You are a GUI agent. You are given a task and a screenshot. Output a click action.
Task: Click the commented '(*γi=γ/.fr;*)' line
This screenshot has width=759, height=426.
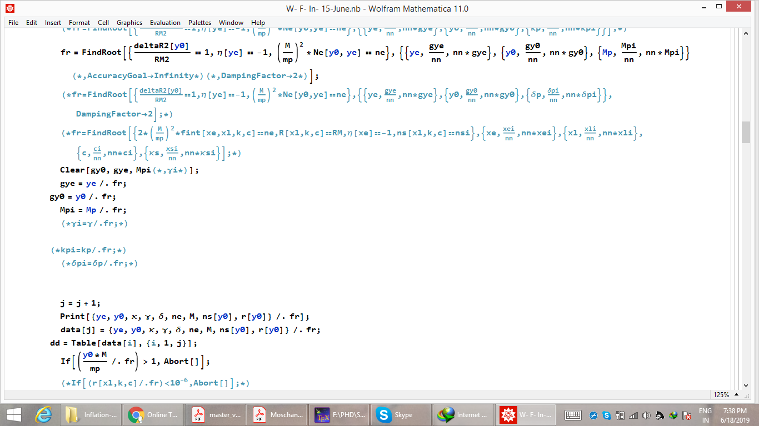click(x=94, y=224)
